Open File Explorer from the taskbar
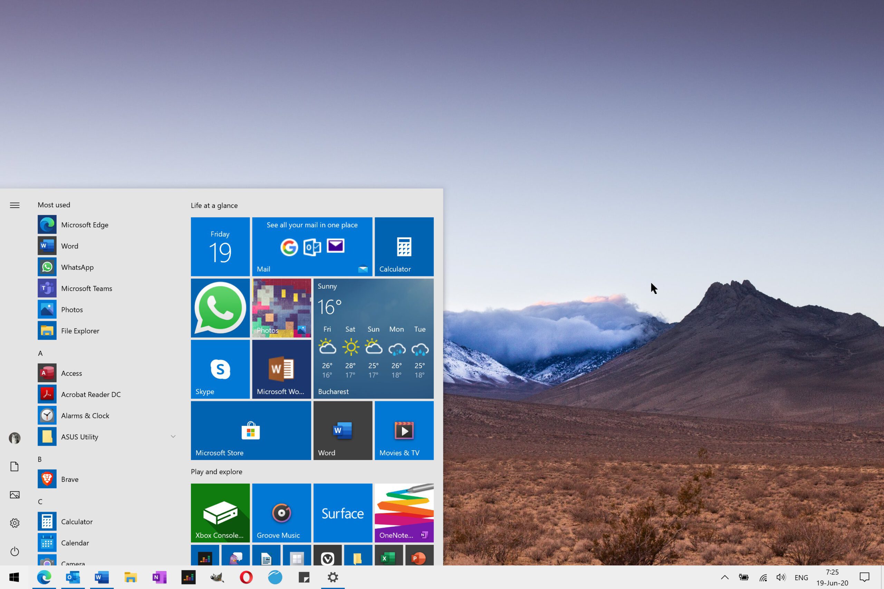 (x=131, y=577)
